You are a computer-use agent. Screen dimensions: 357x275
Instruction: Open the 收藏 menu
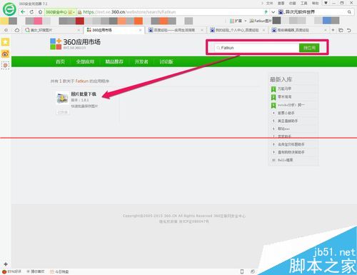pyautogui.click(x=292, y=3)
